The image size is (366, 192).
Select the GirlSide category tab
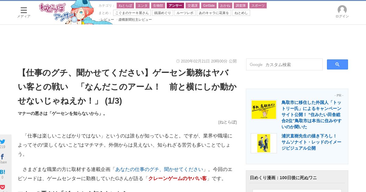[x=209, y=5]
